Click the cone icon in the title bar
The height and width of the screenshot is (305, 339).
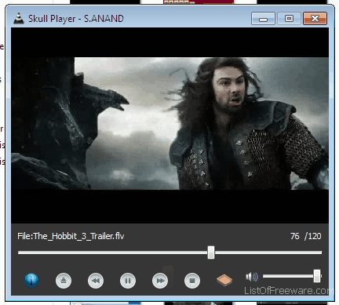[19, 19]
